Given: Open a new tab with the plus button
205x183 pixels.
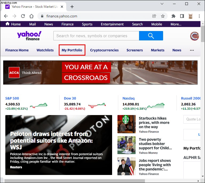Looking at the screenshot, I should (x=72, y=7).
